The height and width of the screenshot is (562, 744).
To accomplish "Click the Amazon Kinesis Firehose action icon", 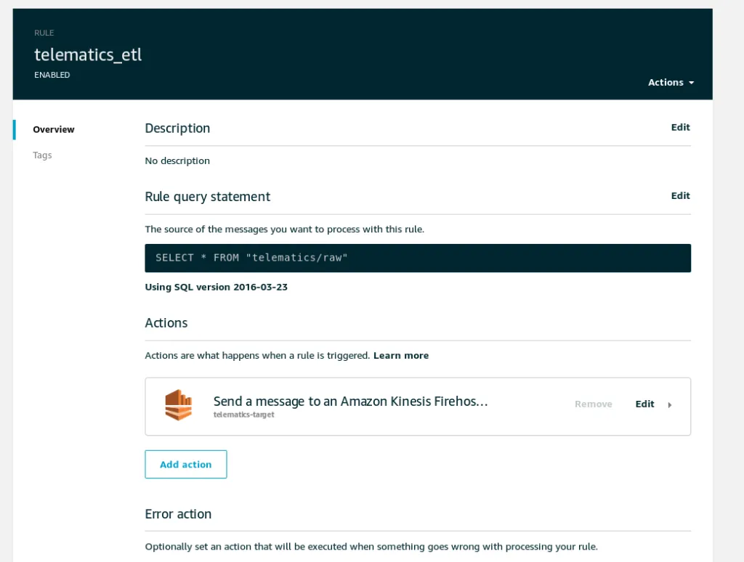I will point(178,405).
